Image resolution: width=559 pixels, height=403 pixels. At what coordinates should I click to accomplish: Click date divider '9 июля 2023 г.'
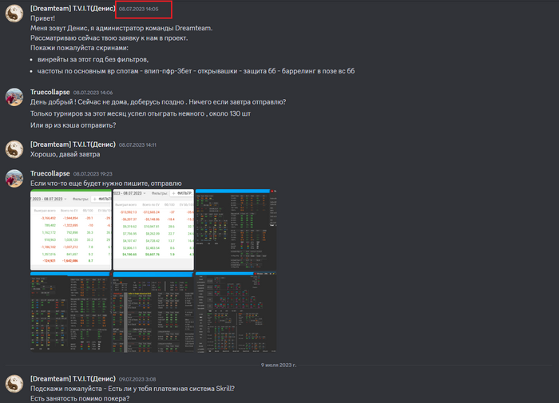click(279, 365)
